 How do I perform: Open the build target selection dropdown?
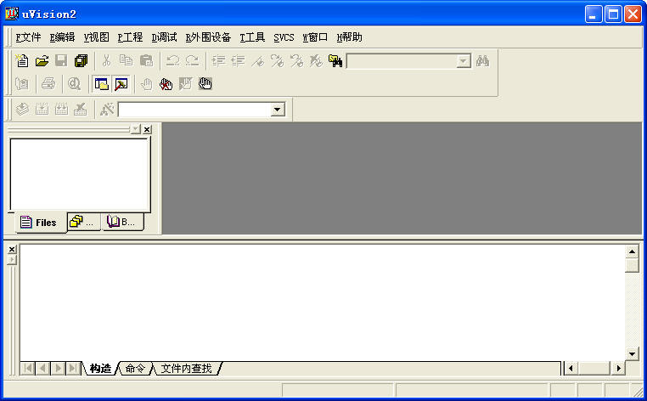[x=277, y=110]
